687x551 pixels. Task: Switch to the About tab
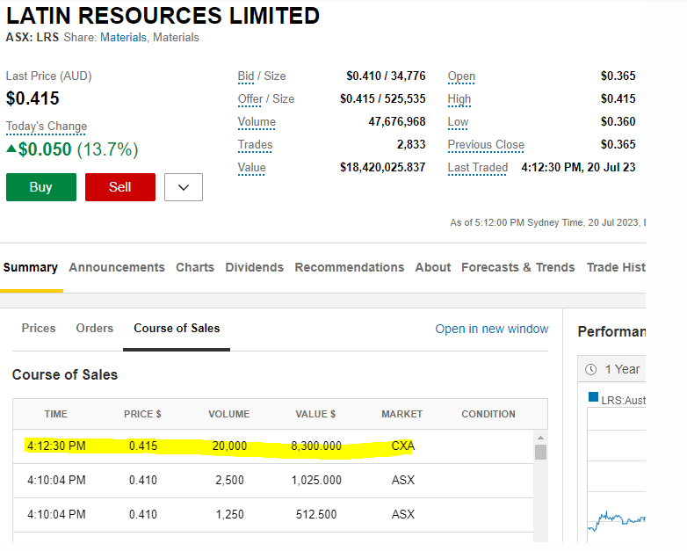[433, 267]
